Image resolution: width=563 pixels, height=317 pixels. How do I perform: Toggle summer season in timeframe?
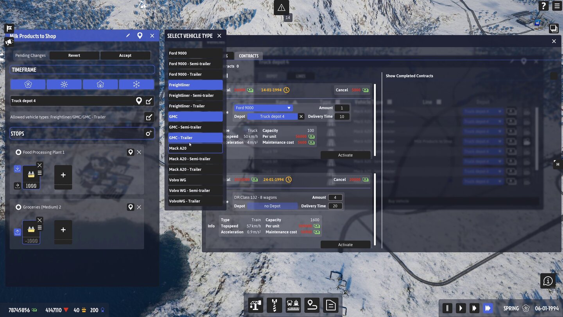(x=64, y=84)
